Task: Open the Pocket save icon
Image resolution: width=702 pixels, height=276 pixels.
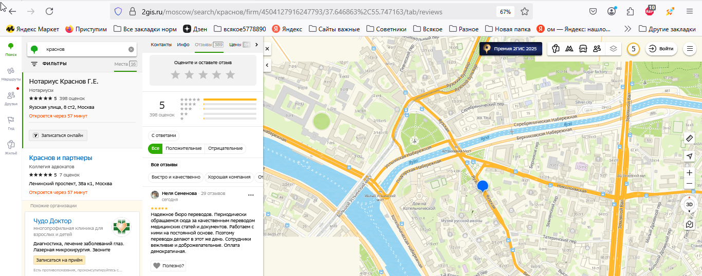Action: [x=593, y=11]
